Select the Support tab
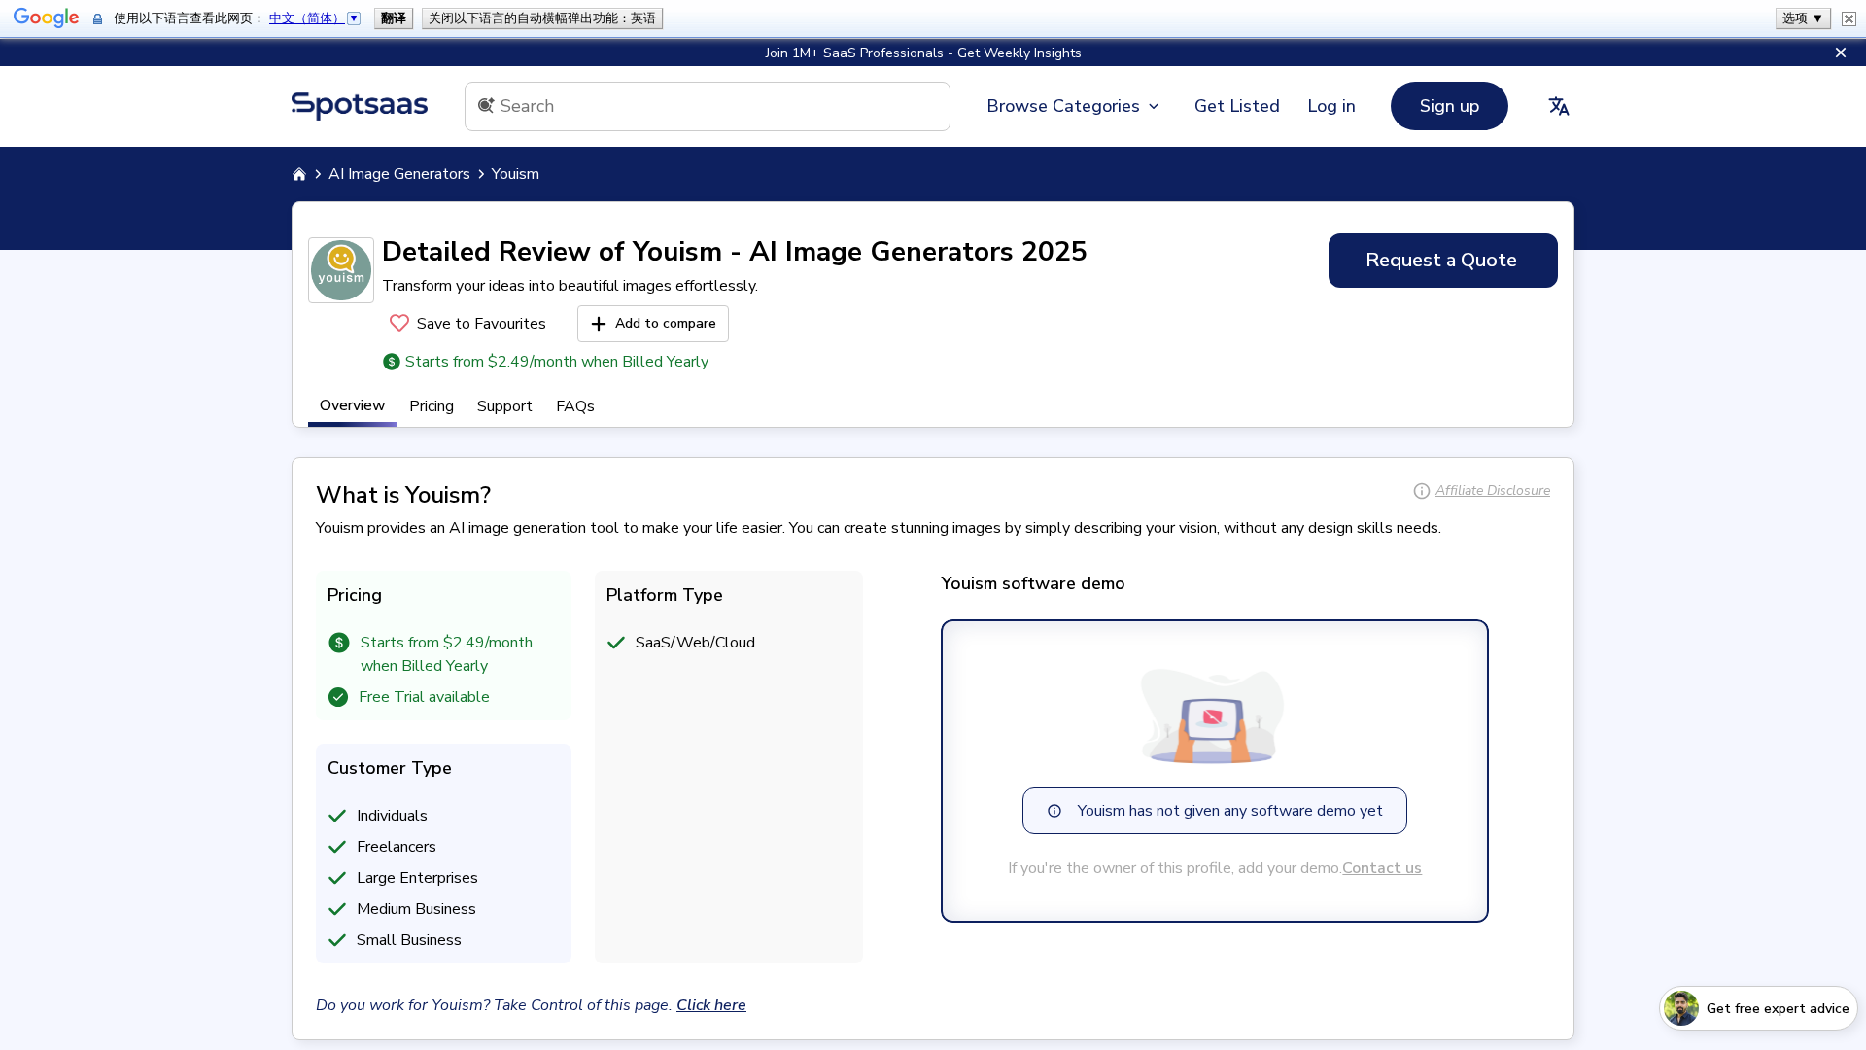Viewport: 1866px width, 1050px height. (504, 406)
